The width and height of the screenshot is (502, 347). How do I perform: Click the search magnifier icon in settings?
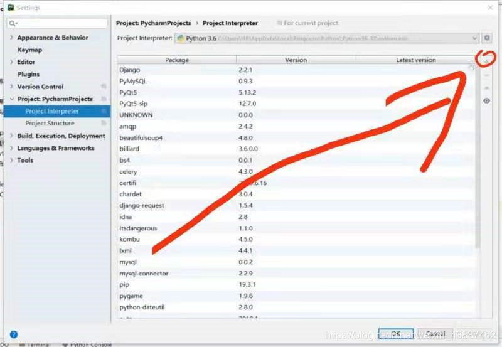(13, 23)
